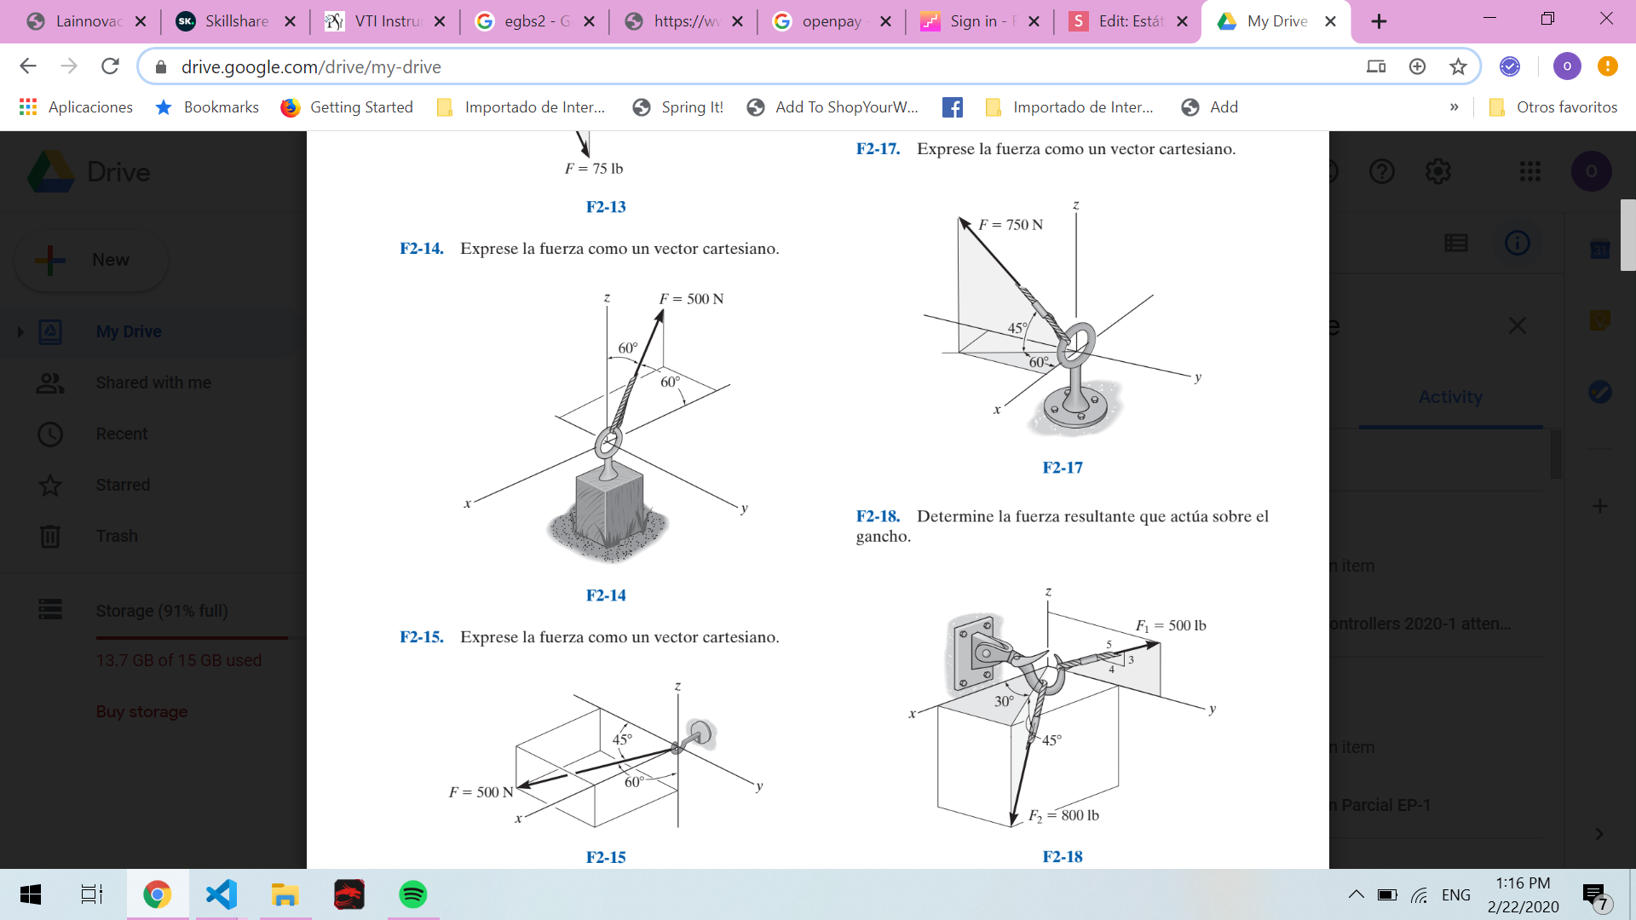Switch to list layout view
The height and width of the screenshot is (920, 1636).
pyautogui.click(x=1455, y=244)
